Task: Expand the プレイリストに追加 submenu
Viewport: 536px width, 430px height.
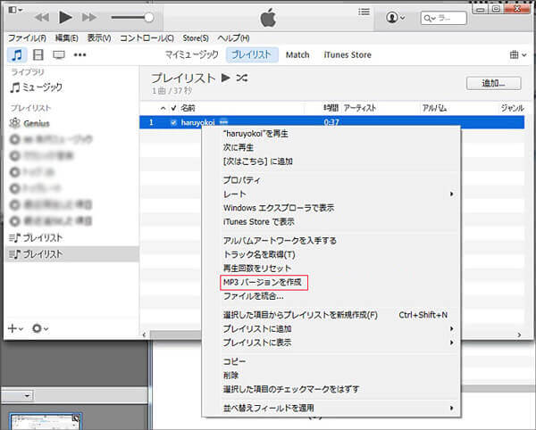Action: (x=331, y=328)
